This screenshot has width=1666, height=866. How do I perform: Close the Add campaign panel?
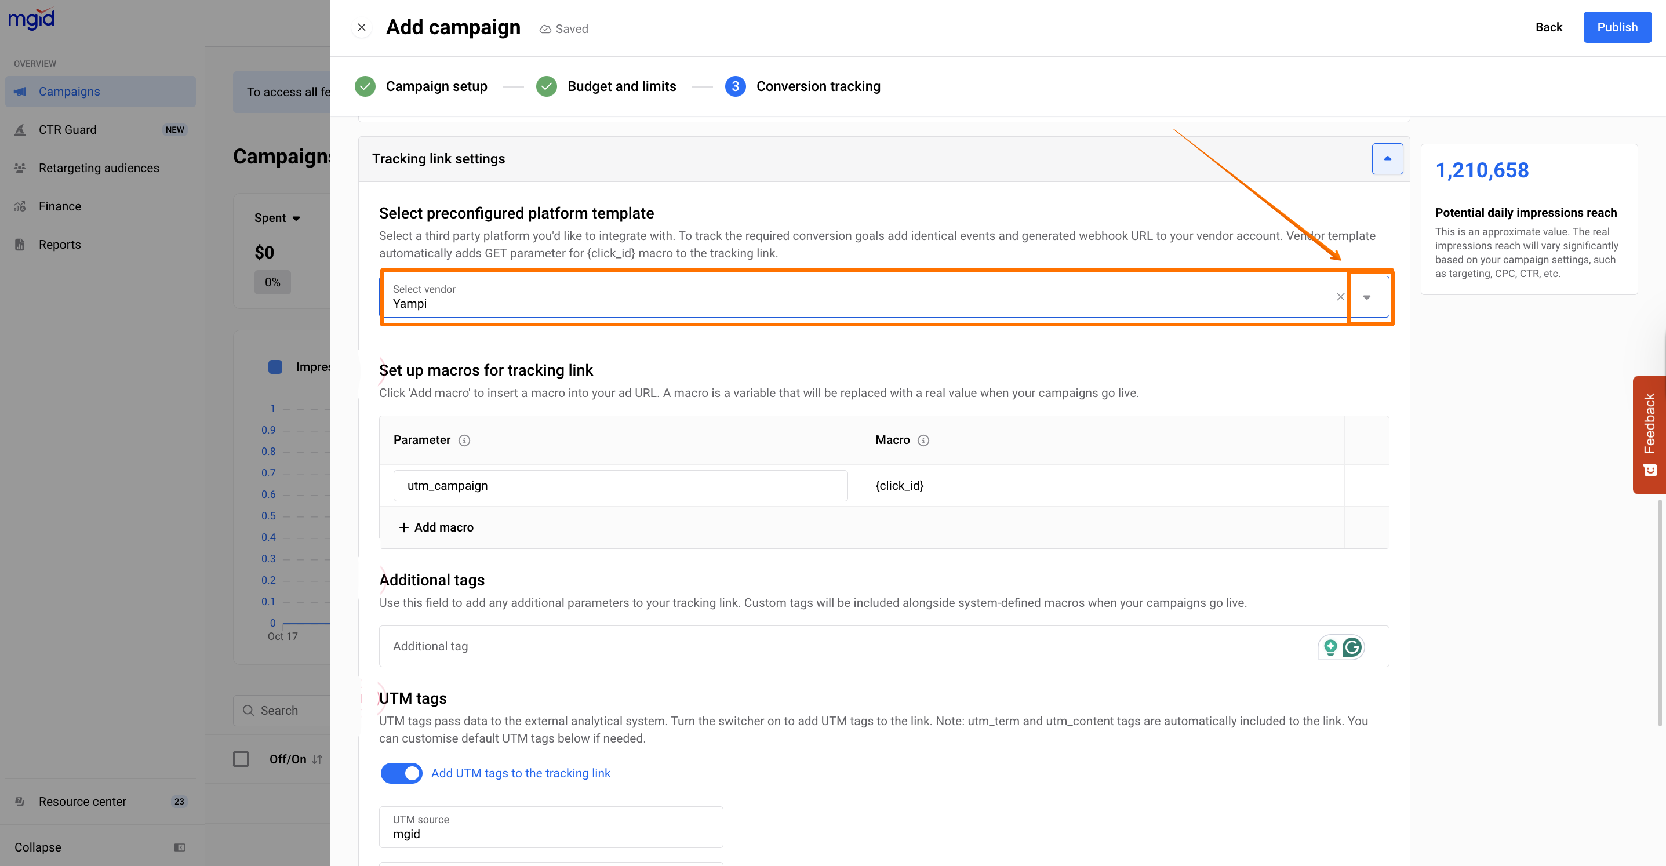click(362, 27)
